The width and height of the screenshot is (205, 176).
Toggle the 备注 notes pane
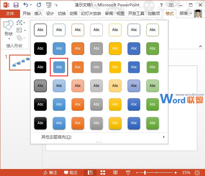[51, 173]
